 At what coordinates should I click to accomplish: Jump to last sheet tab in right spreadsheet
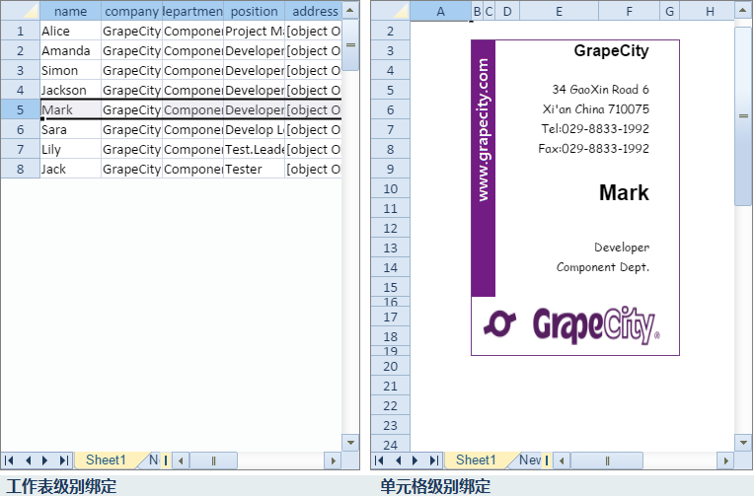[434, 461]
